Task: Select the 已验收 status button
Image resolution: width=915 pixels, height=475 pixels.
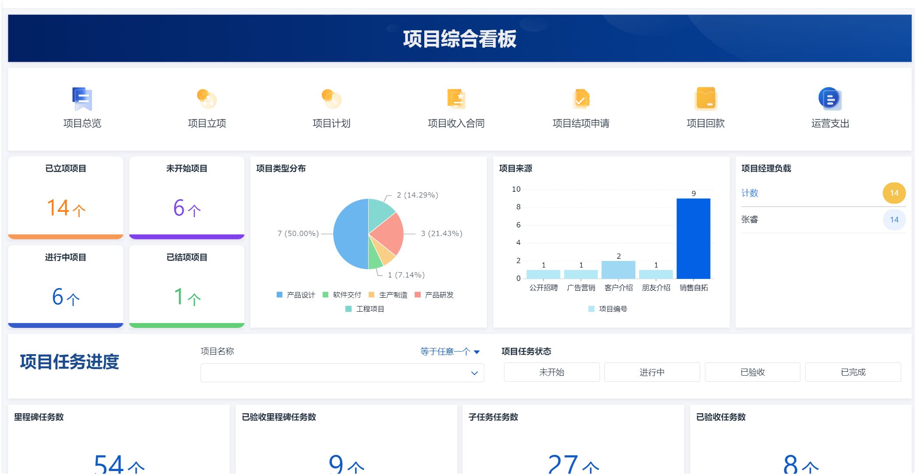Action: click(x=752, y=372)
